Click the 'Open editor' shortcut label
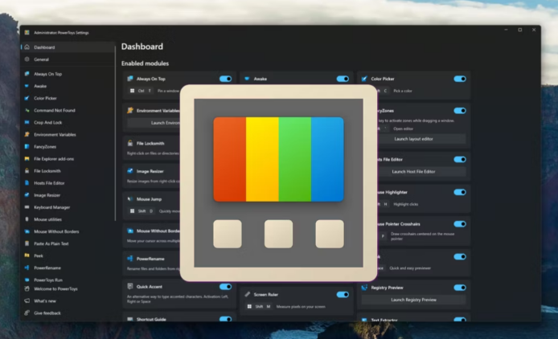 point(403,129)
